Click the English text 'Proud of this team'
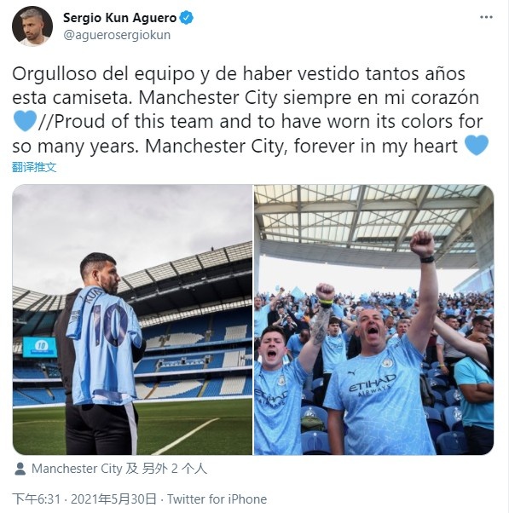Image resolution: width=509 pixels, height=513 pixels. [x=133, y=121]
